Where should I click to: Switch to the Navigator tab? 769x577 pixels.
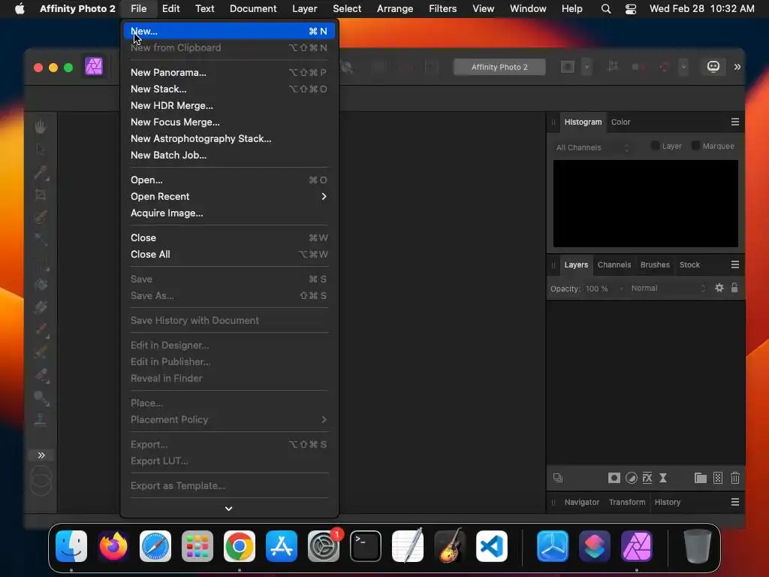point(582,502)
